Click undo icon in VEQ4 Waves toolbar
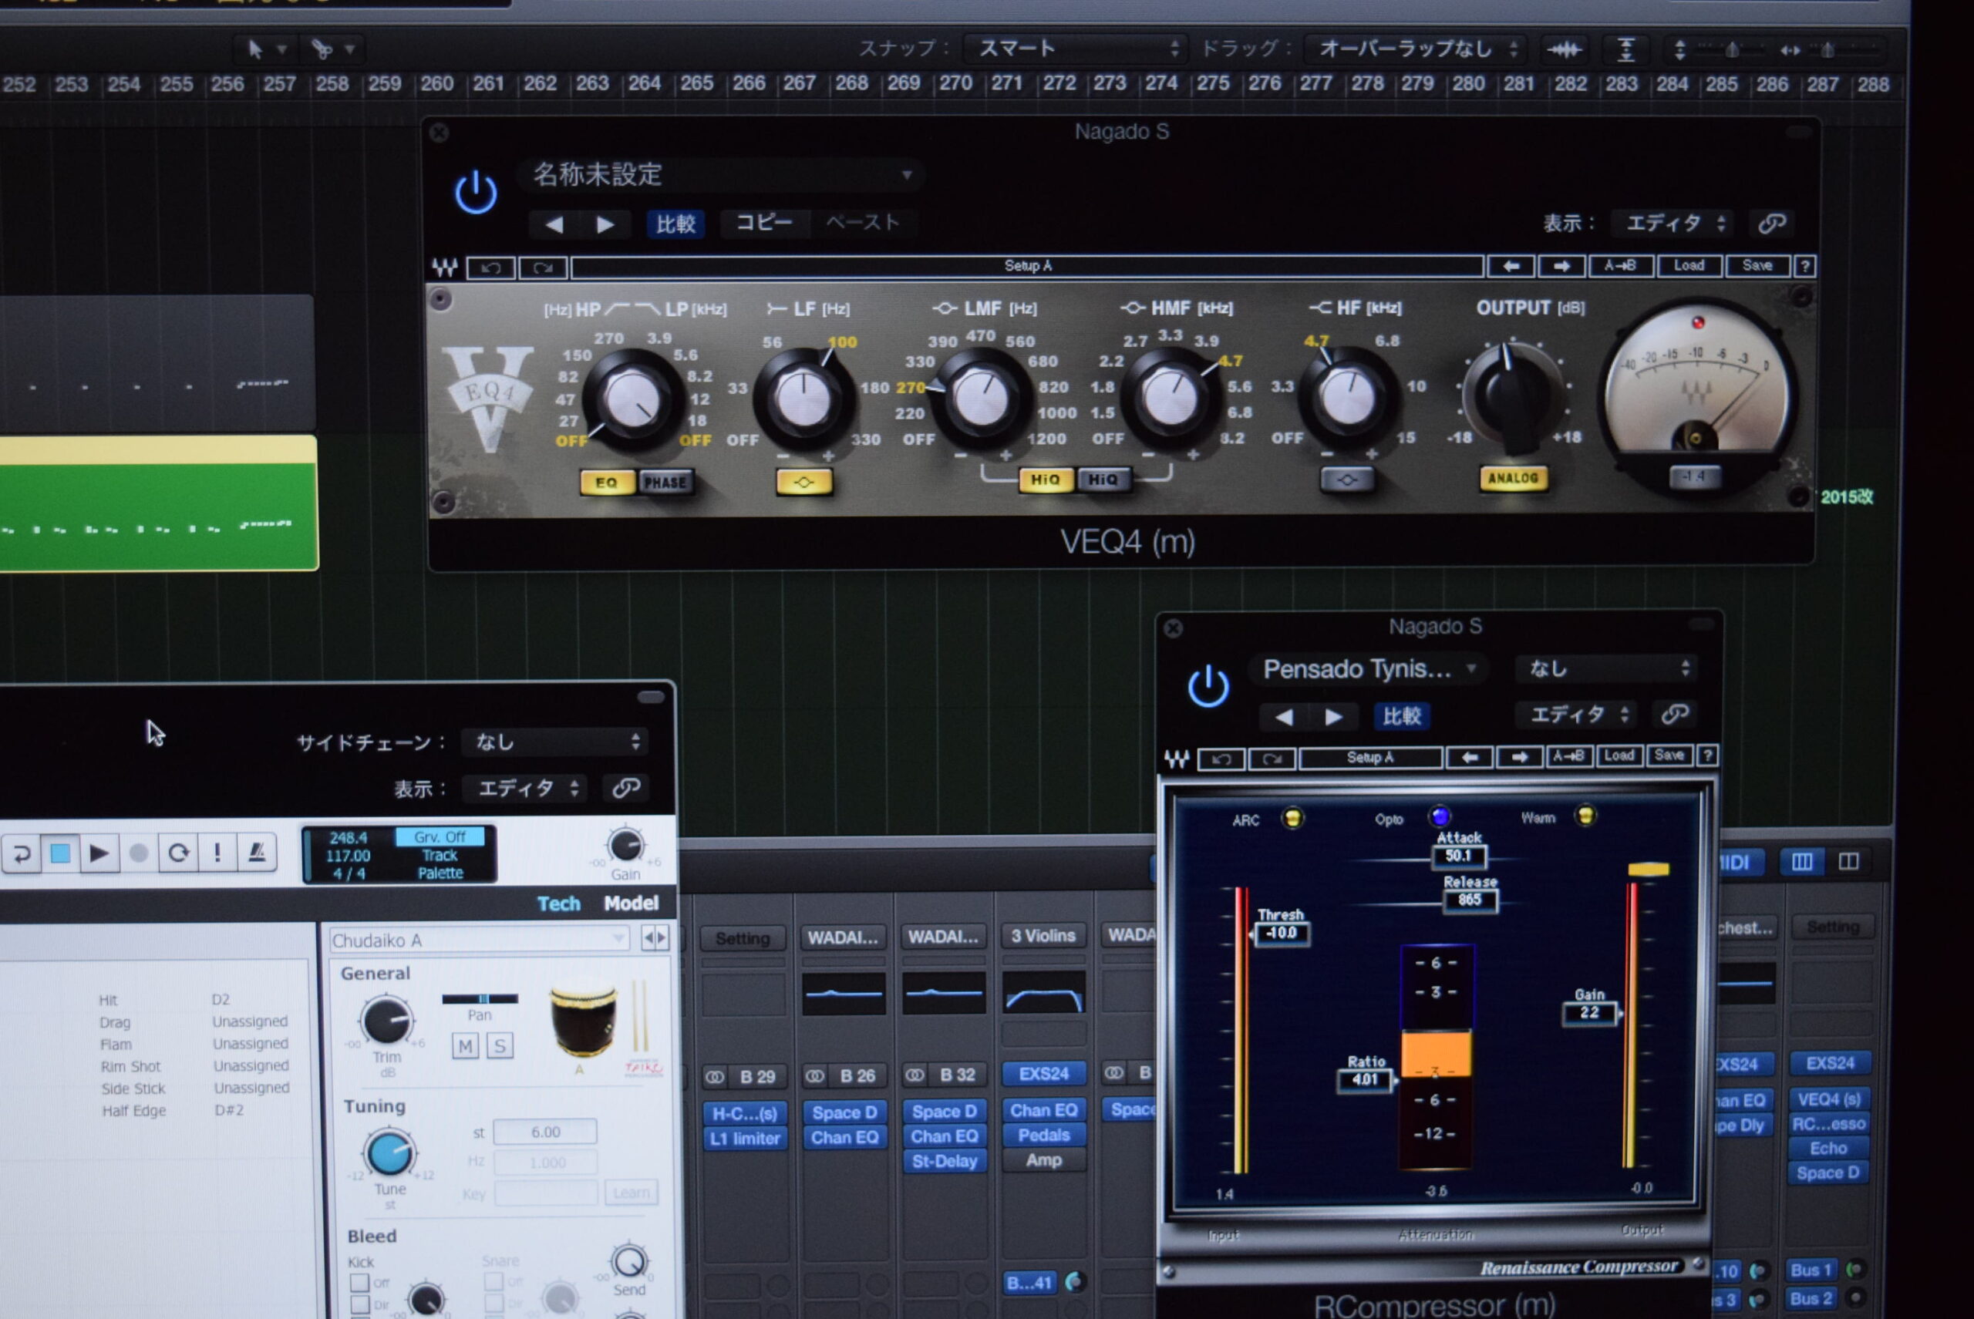 (x=491, y=268)
